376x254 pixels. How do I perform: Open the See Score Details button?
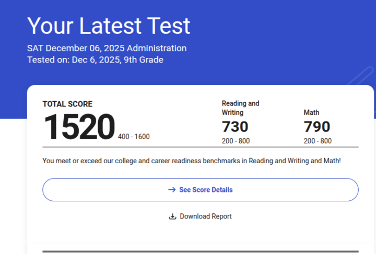click(201, 190)
